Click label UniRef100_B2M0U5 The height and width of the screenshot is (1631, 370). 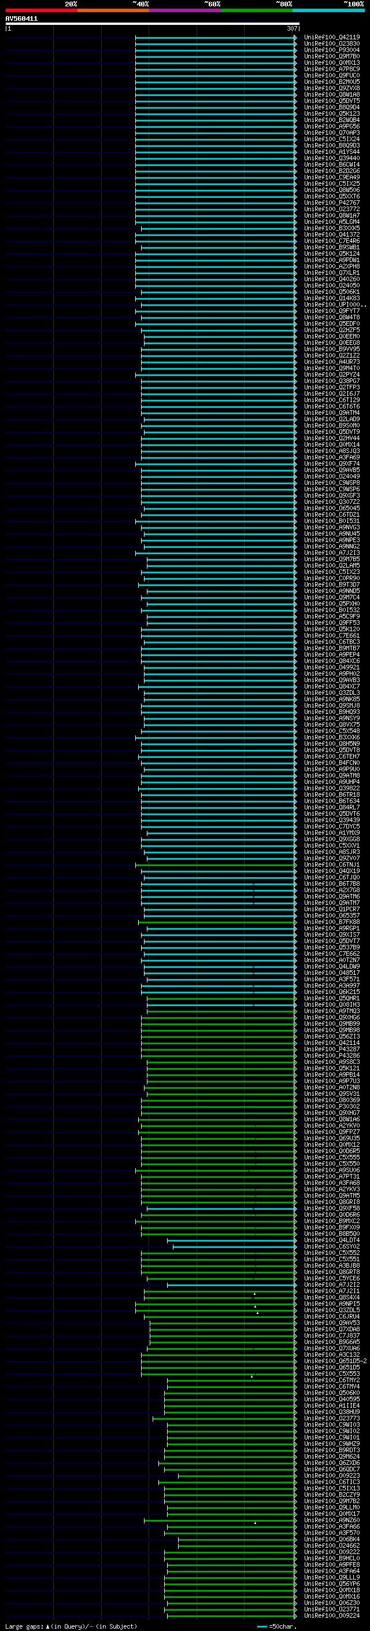(x=332, y=82)
